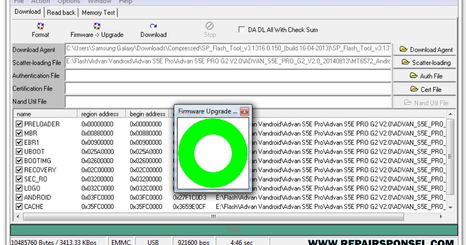Uncheck the RECOVERY partition

click(19, 170)
